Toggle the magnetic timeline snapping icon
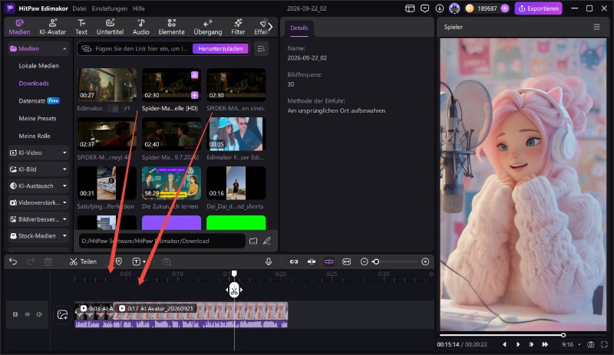The width and height of the screenshot is (614, 355). pyautogui.click(x=312, y=261)
